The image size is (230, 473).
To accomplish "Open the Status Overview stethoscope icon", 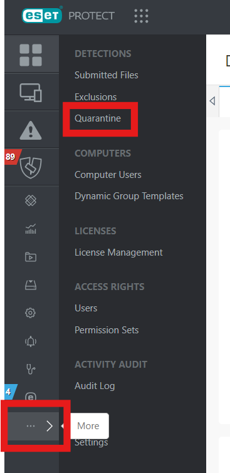I will [31, 369].
